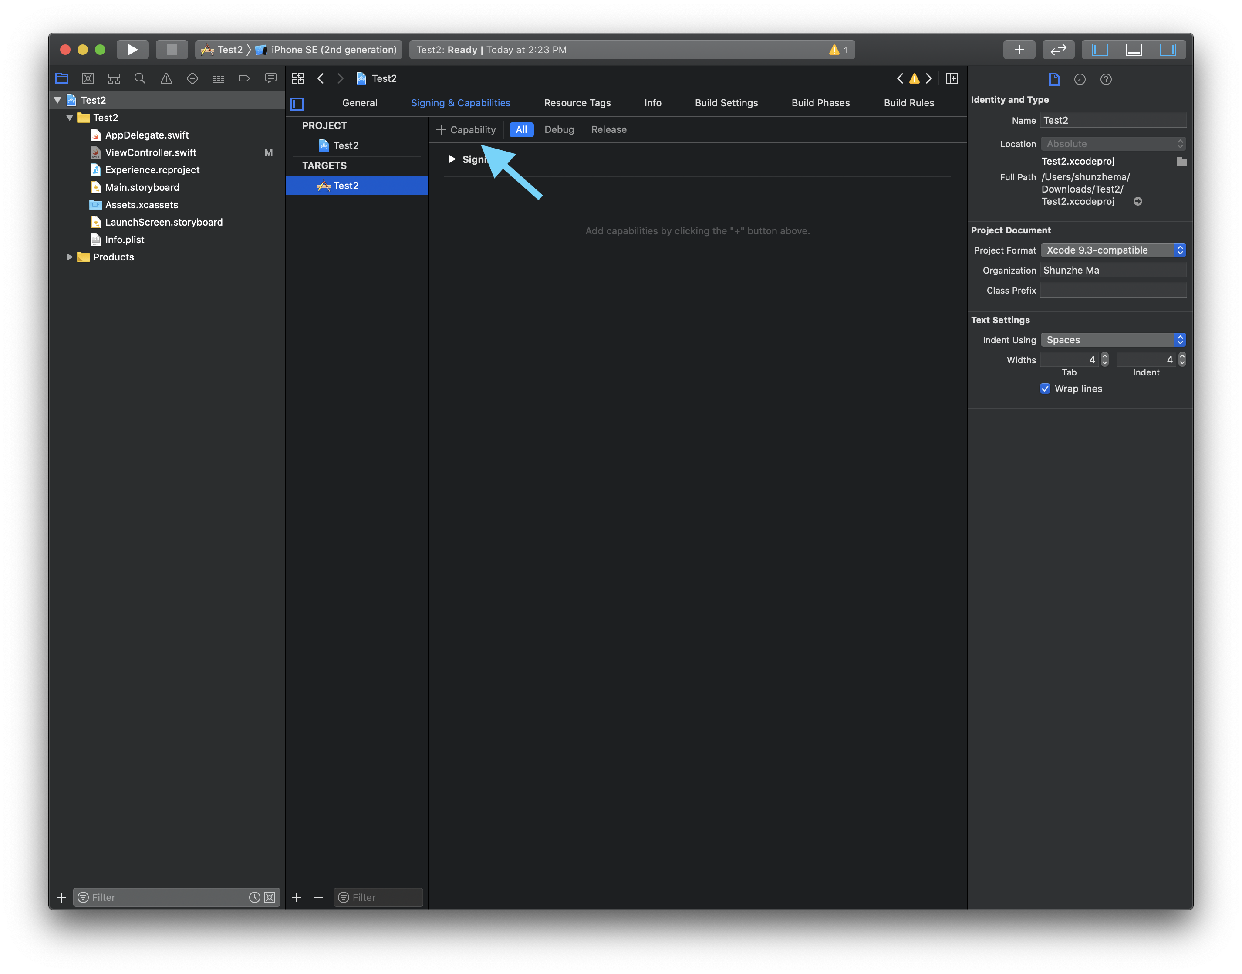The width and height of the screenshot is (1242, 974).
Task: Open the Find navigator magnifier icon
Action: coord(140,79)
